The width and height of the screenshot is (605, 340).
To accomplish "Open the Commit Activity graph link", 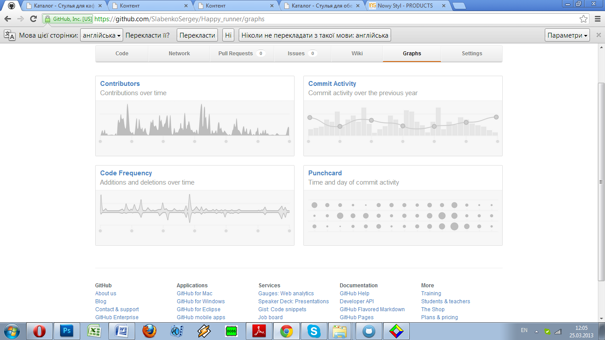I will [x=332, y=84].
